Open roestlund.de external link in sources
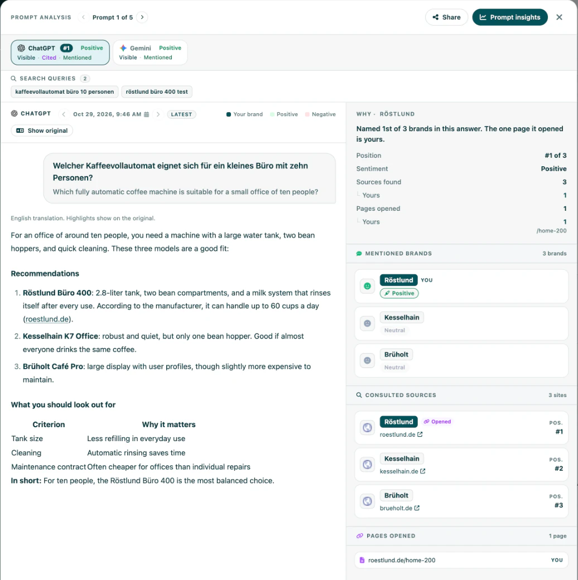578x580 pixels. point(401,434)
